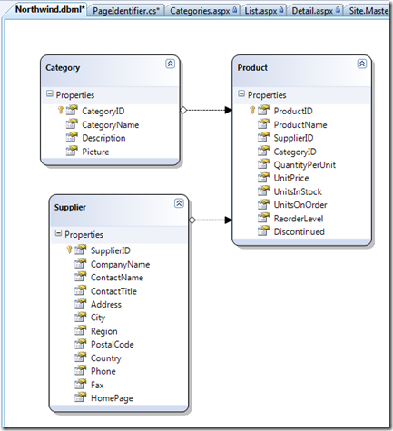
Task: Click the primary key icon beside Supplier's SupplierID
Action: (x=69, y=250)
